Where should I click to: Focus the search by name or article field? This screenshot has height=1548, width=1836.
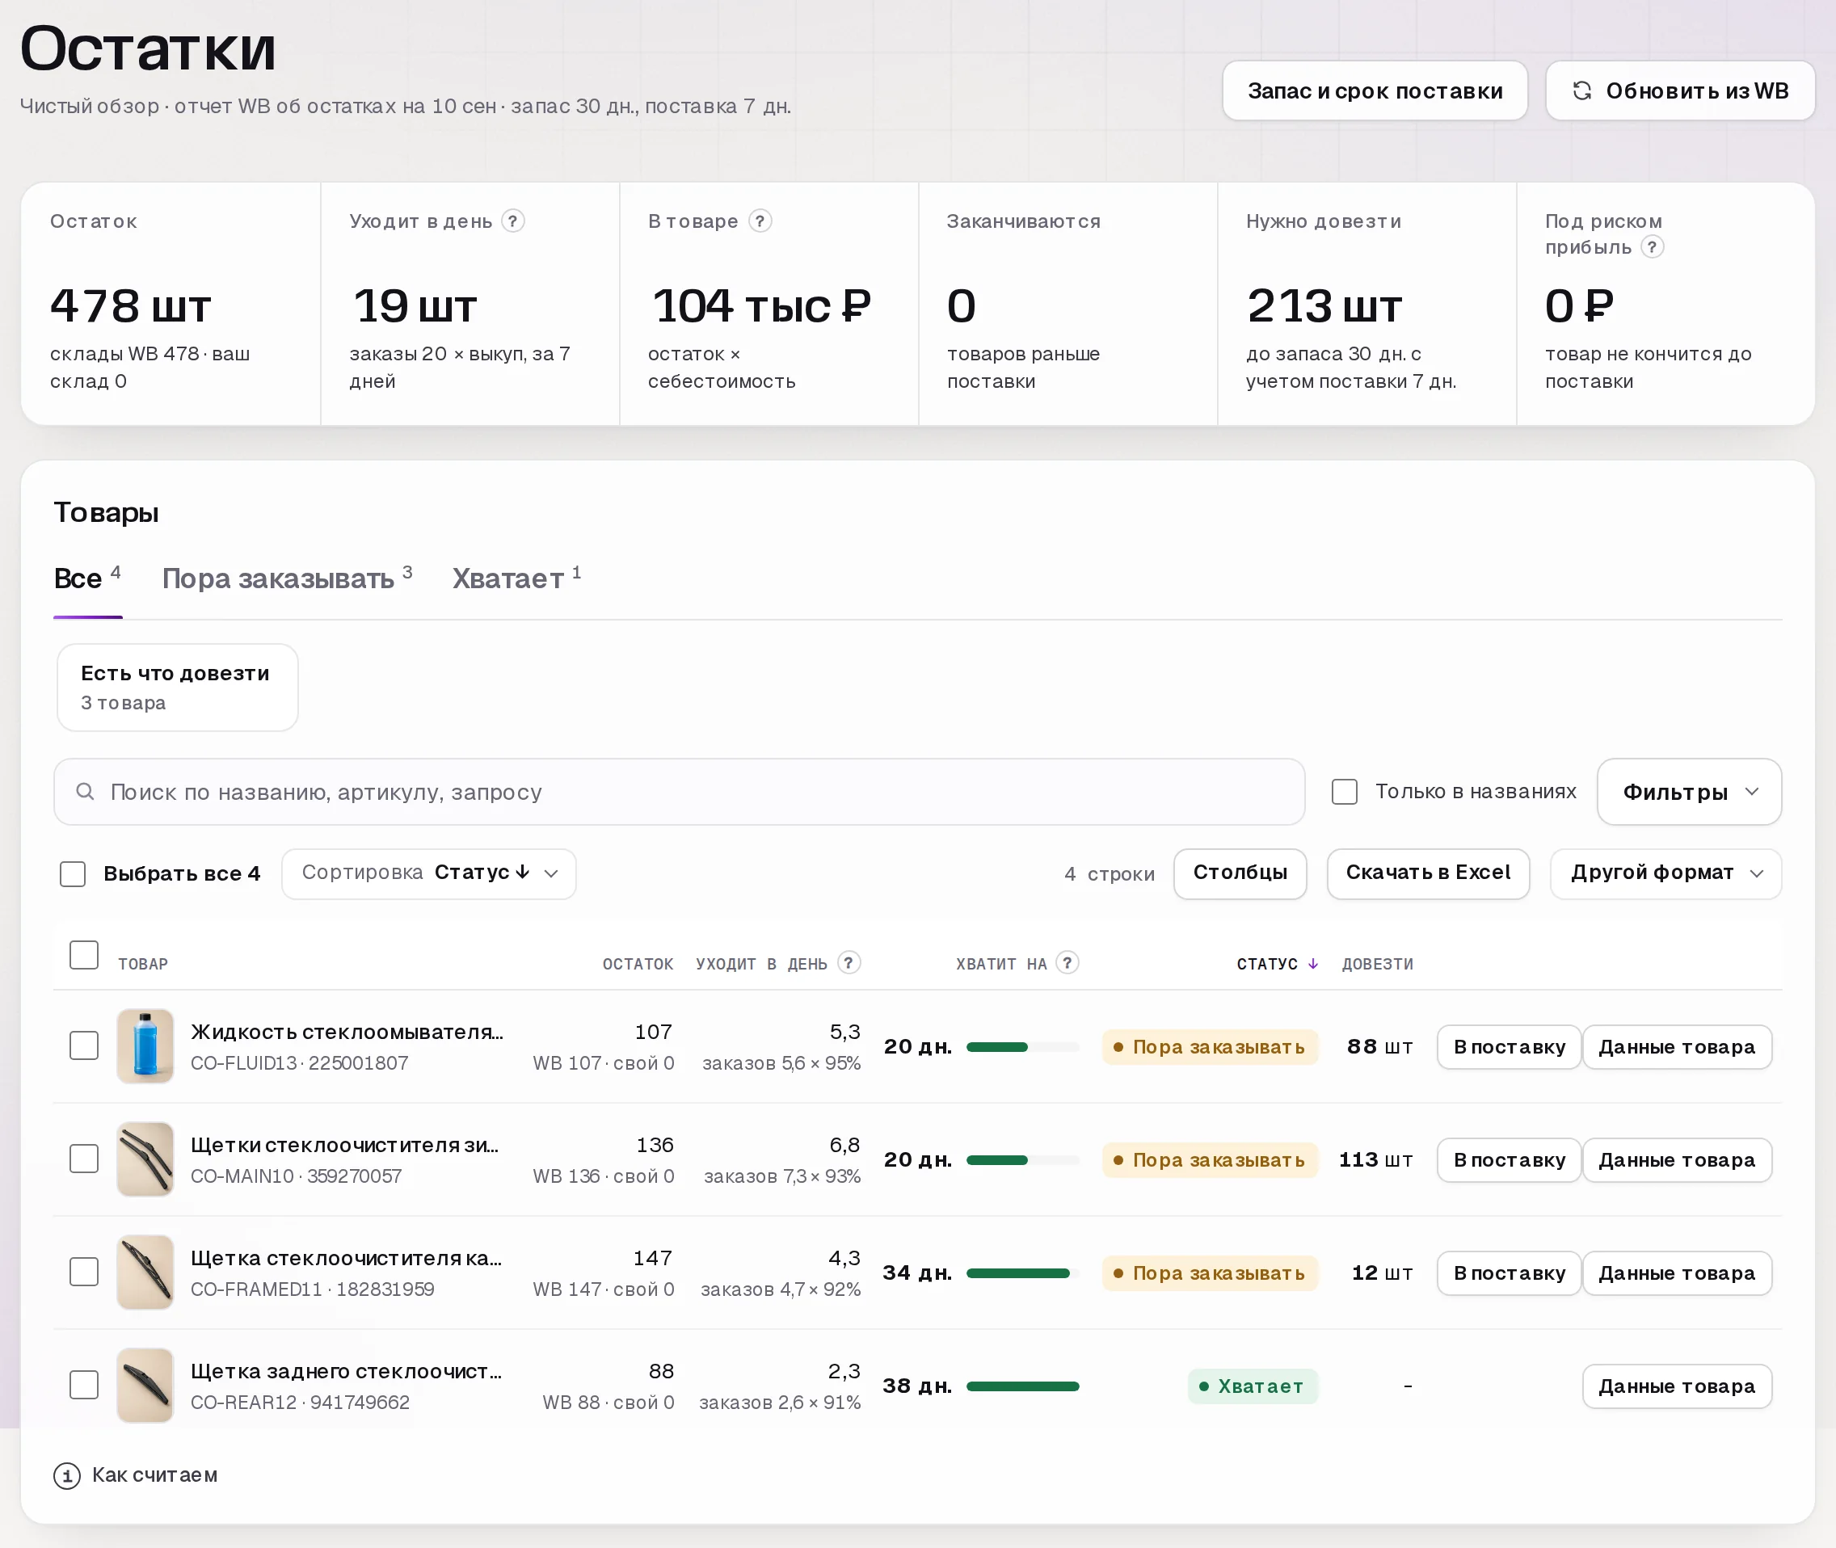pyautogui.click(x=680, y=792)
